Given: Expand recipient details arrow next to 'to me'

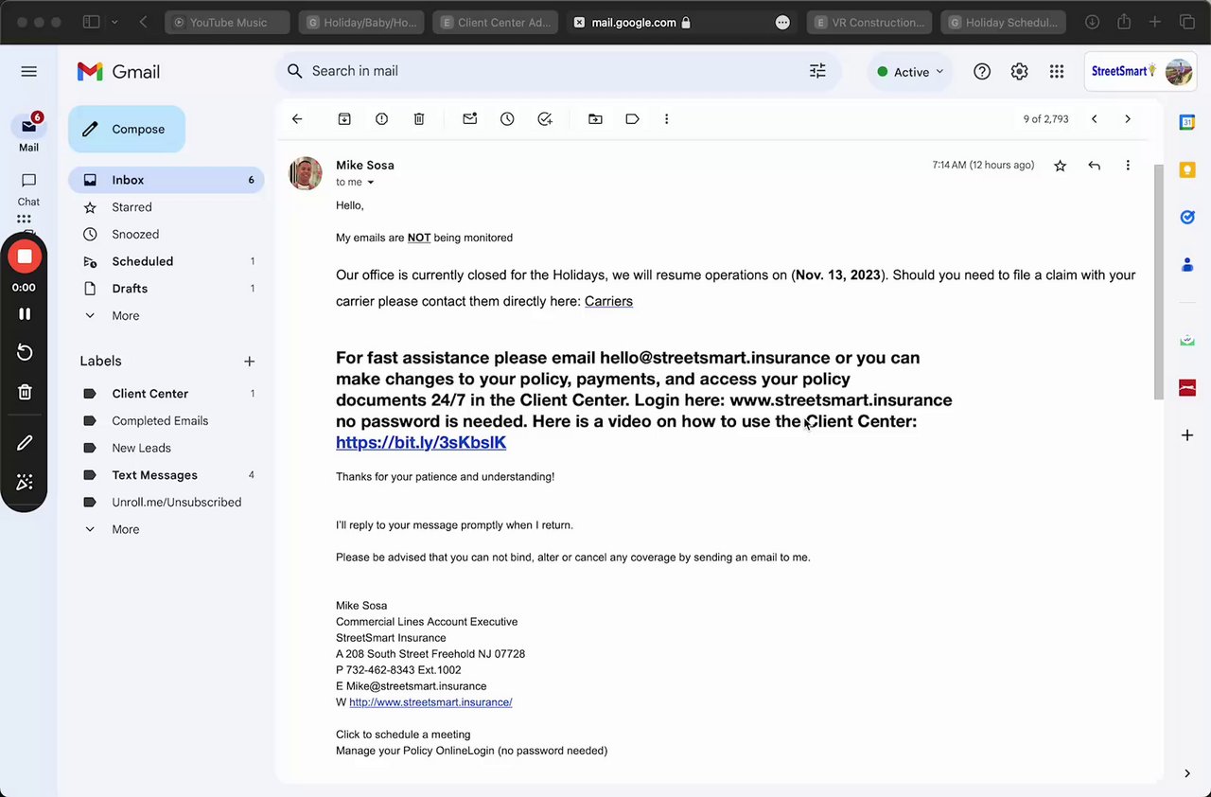Looking at the screenshot, I should [x=370, y=183].
